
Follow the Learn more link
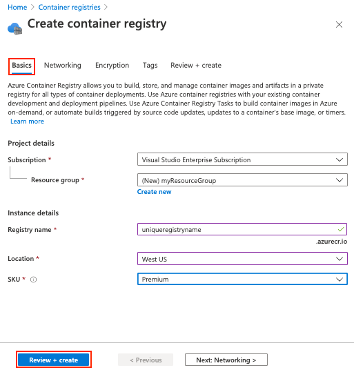pos(27,121)
